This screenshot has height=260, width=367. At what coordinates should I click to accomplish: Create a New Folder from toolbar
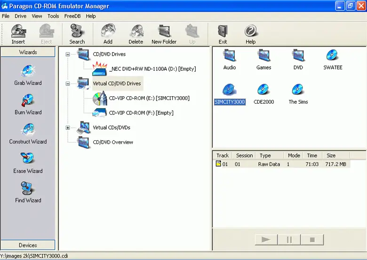164,34
